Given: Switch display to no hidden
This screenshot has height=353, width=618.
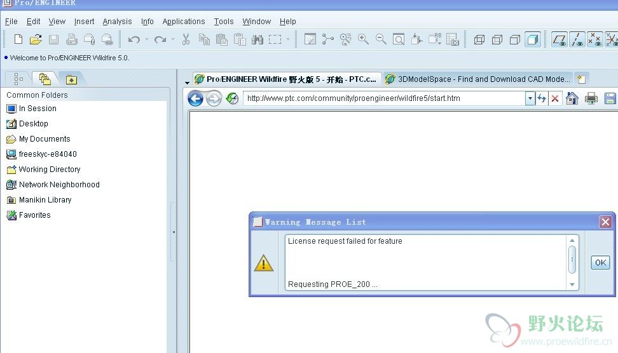Looking at the screenshot, I should click(x=515, y=39).
